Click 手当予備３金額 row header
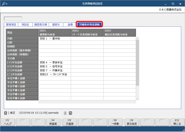This screenshot has height=132, width=185. click(x=22, y=86)
